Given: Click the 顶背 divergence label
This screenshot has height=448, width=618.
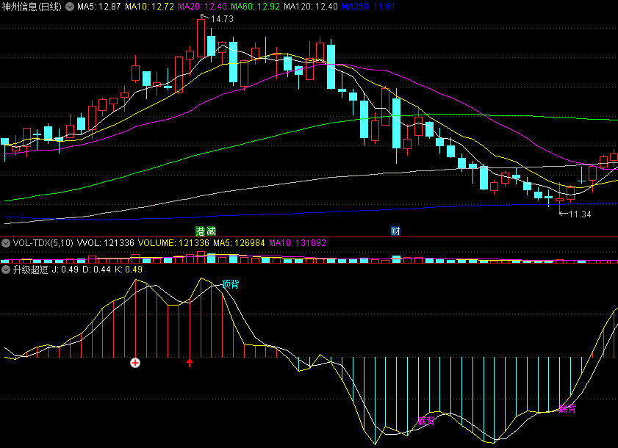Looking at the screenshot, I should pos(230,284).
